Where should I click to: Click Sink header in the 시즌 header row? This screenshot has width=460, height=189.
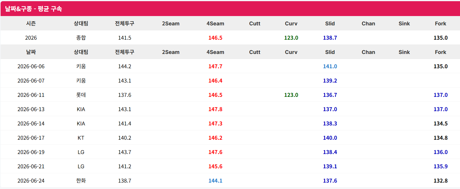pos(404,24)
